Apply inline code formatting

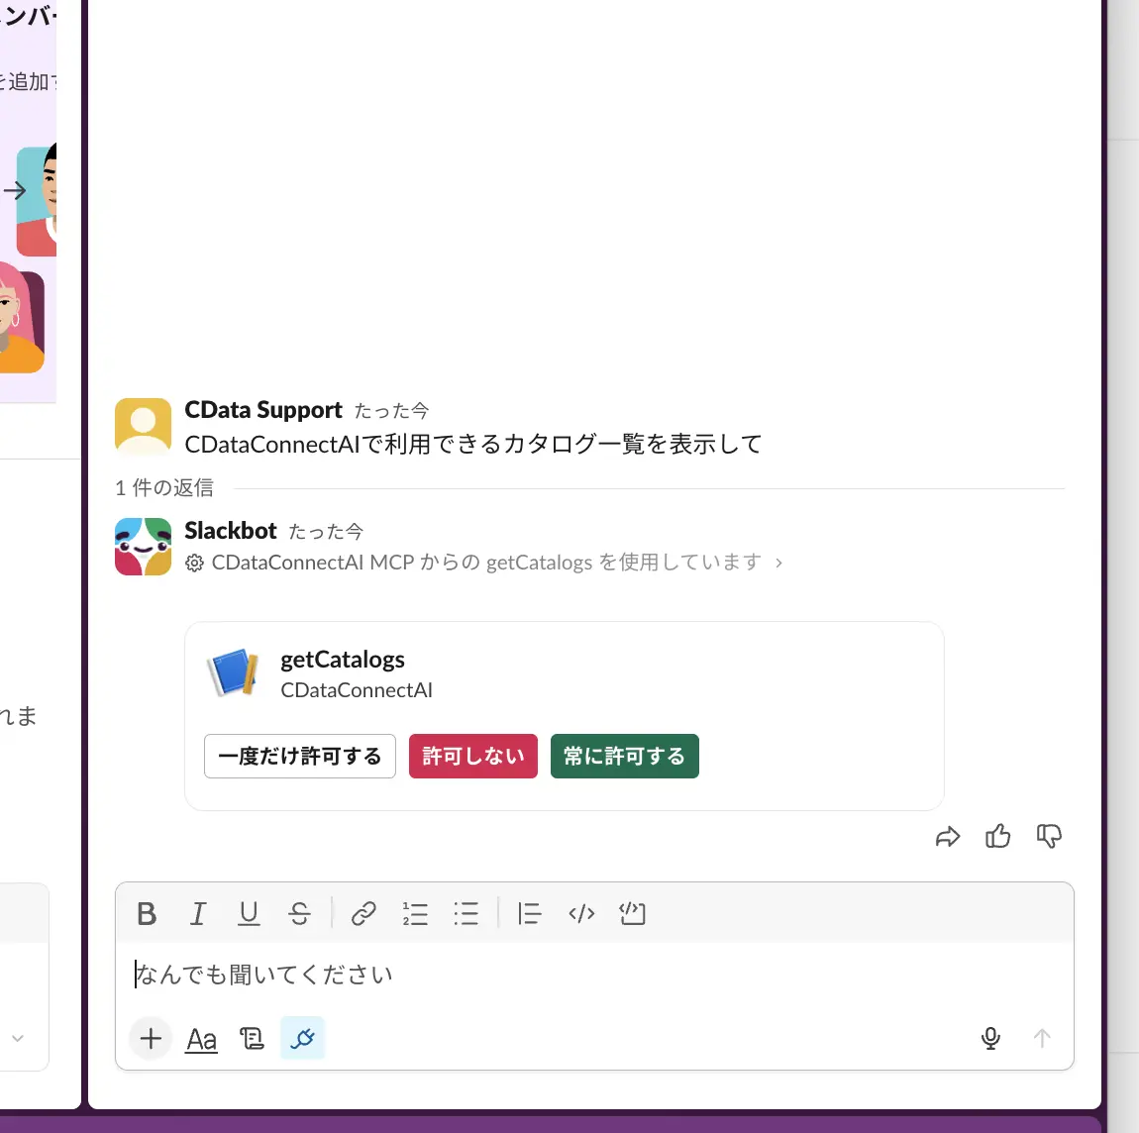point(581,913)
